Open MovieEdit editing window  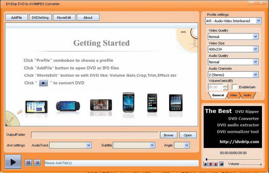pos(64,18)
